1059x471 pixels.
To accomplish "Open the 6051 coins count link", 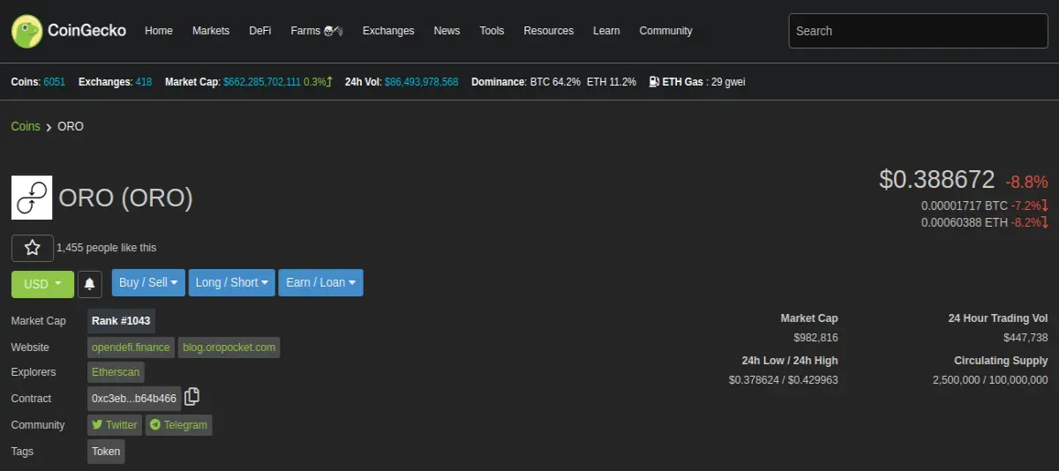I will click(x=55, y=82).
